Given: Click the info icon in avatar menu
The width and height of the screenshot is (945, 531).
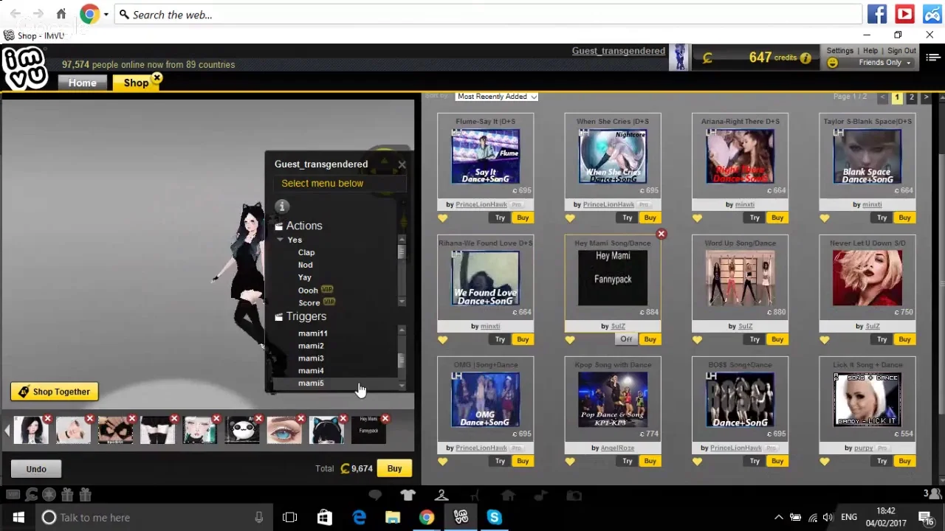Looking at the screenshot, I should (281, 206).
